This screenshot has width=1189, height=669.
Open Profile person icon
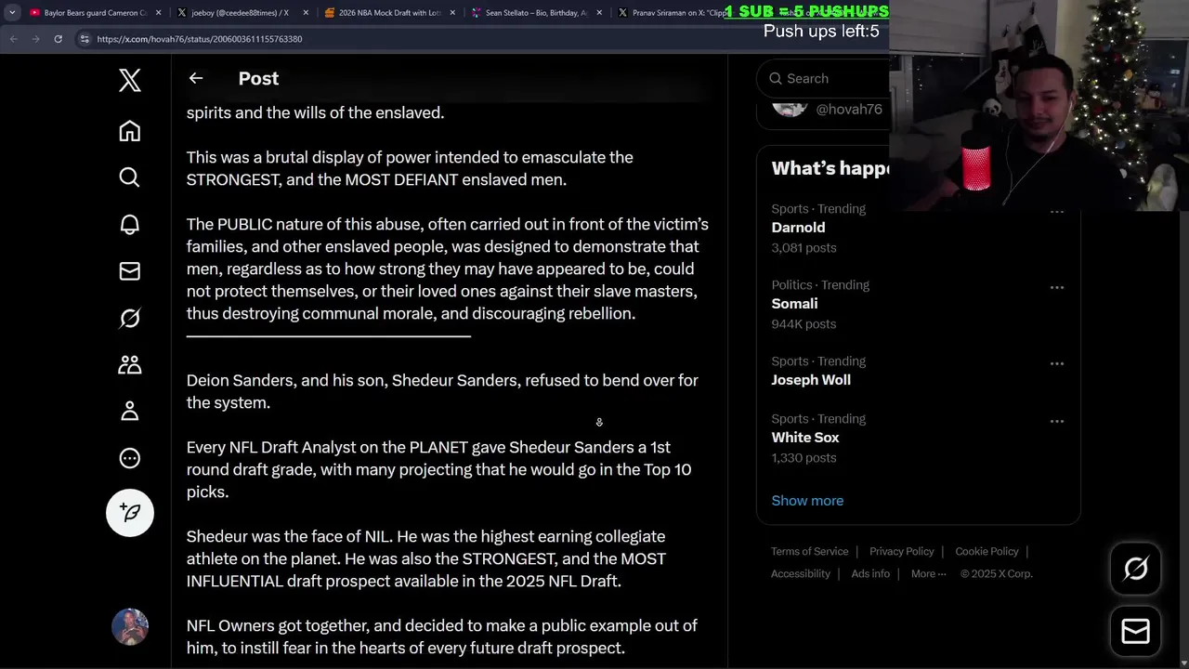click(x=130, y=411)
